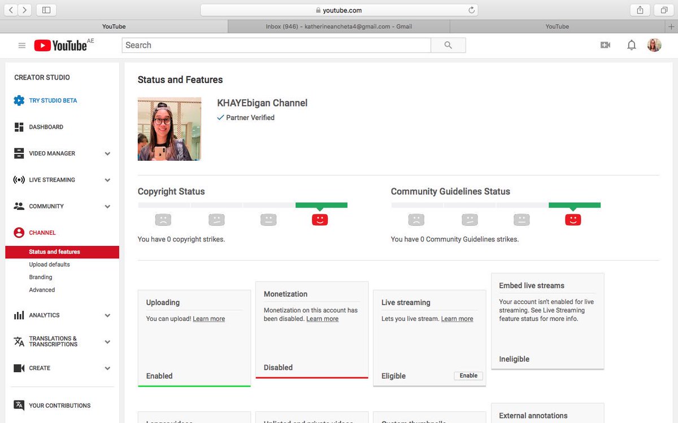
Task: Open Status and features in sidebar
Action: 62,252
